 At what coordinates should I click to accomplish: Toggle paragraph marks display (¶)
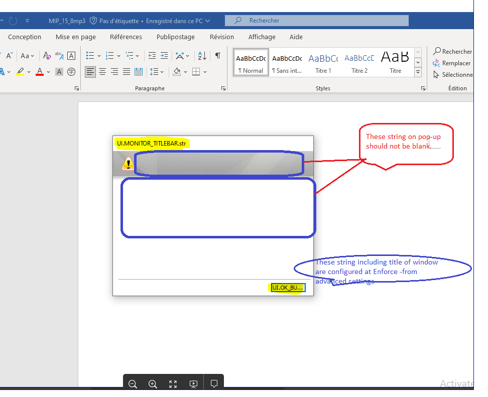217,56
